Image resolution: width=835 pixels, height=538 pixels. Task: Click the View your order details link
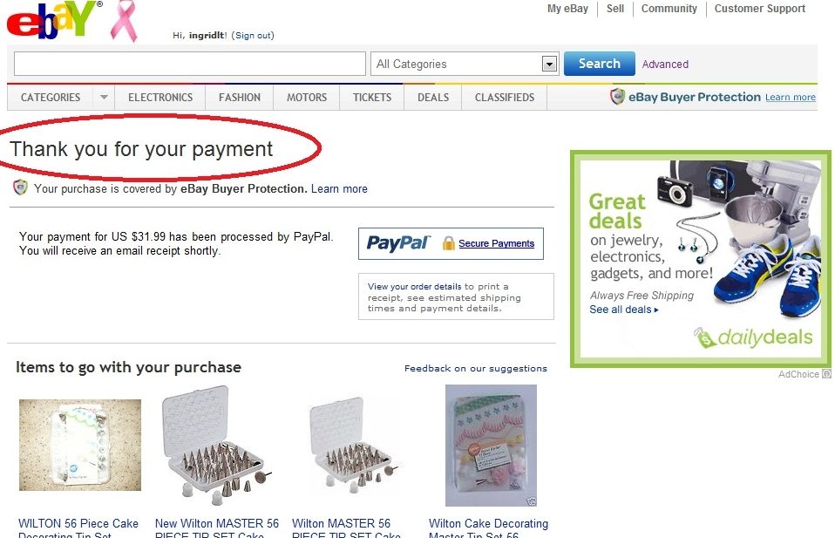coord(414,287)
